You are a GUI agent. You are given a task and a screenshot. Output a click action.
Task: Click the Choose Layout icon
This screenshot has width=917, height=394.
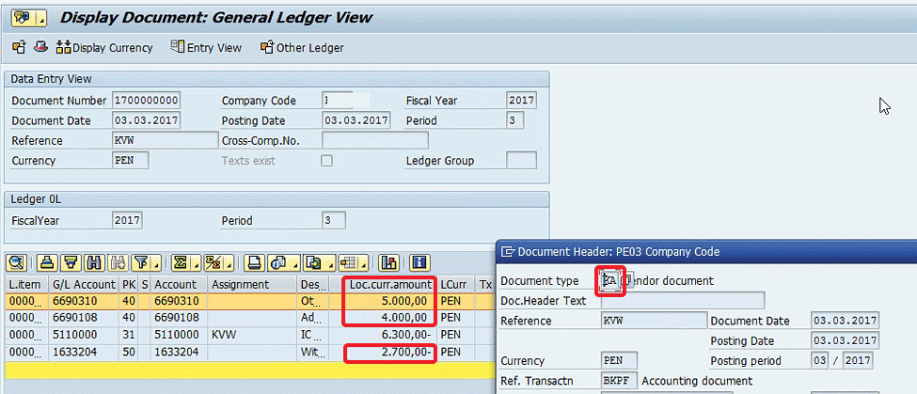pos(349,262)
